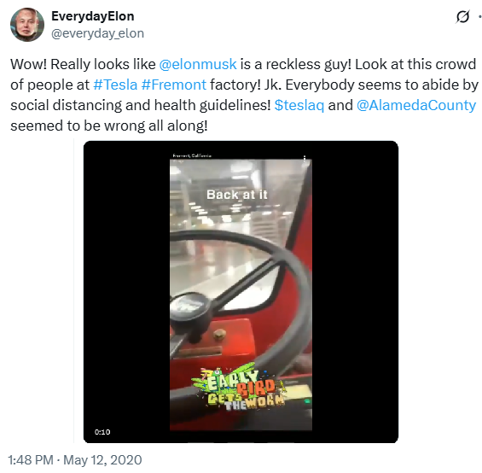The image size is (482, 473).
Task: Tap the three-dot menu inside the video
Action: click(x=305, y=158)
